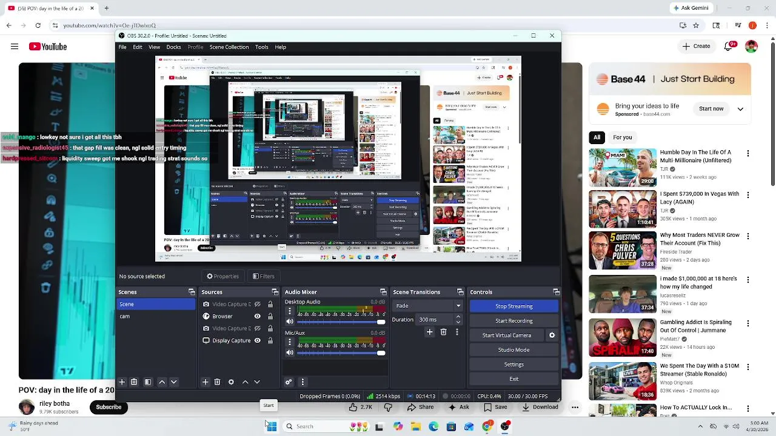Remove the selected scene with the trash icon
776x436 pixels.
(x=134, y=382)
